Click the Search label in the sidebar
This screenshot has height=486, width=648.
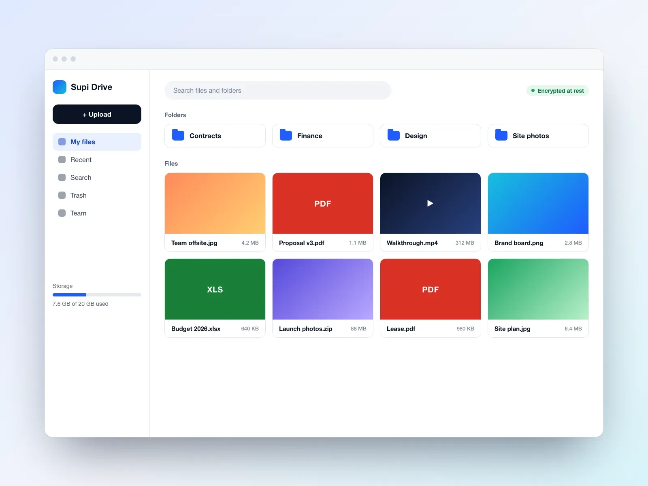pyautogui.click(x=81, y=177)
